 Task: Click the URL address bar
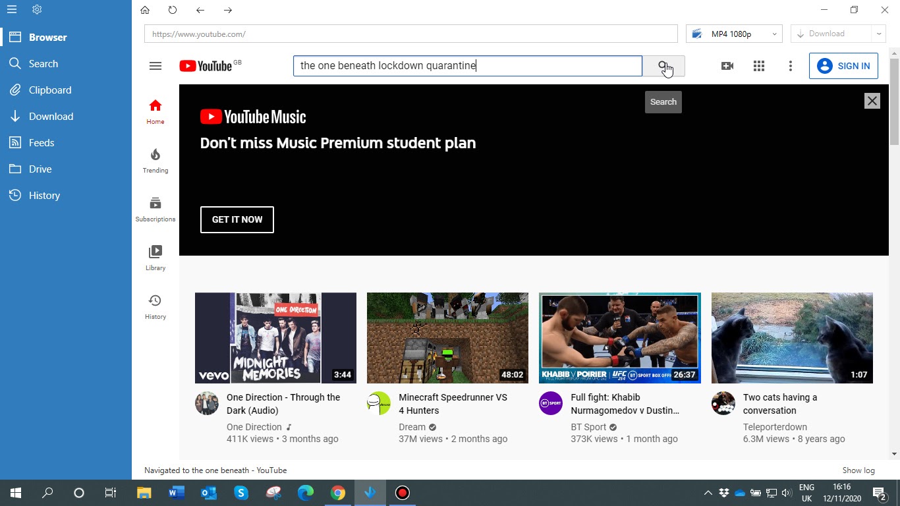pos(411,34)
